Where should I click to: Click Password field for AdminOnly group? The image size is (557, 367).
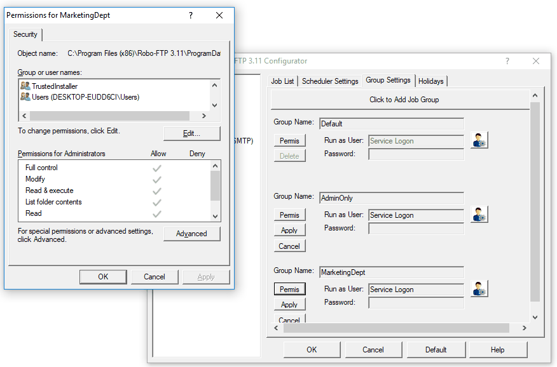click(416, 229)
